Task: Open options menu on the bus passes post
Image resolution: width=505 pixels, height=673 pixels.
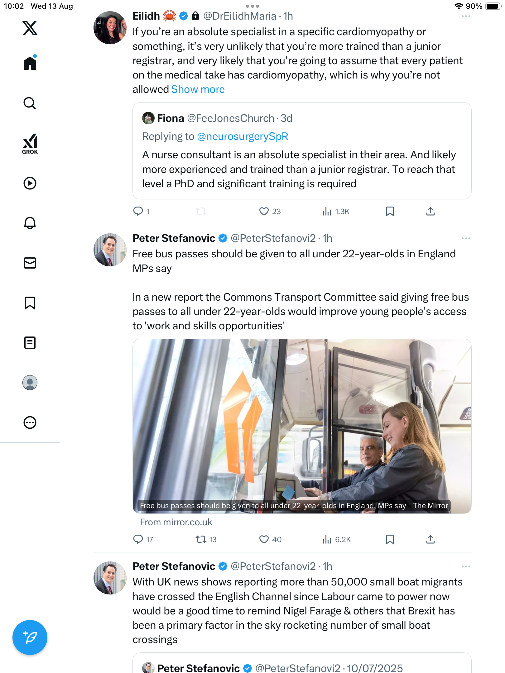Action: [466, 238]
